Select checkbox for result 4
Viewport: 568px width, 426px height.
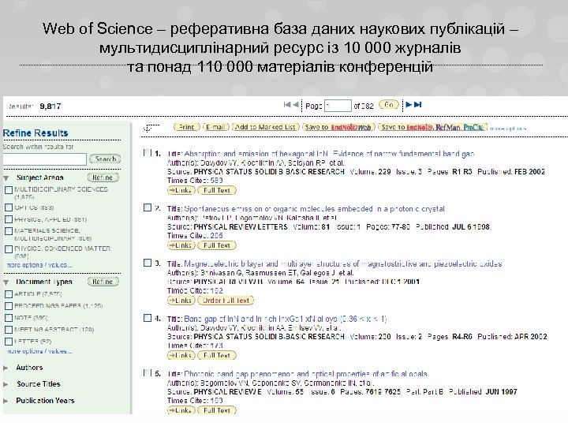tap(148, 318)
